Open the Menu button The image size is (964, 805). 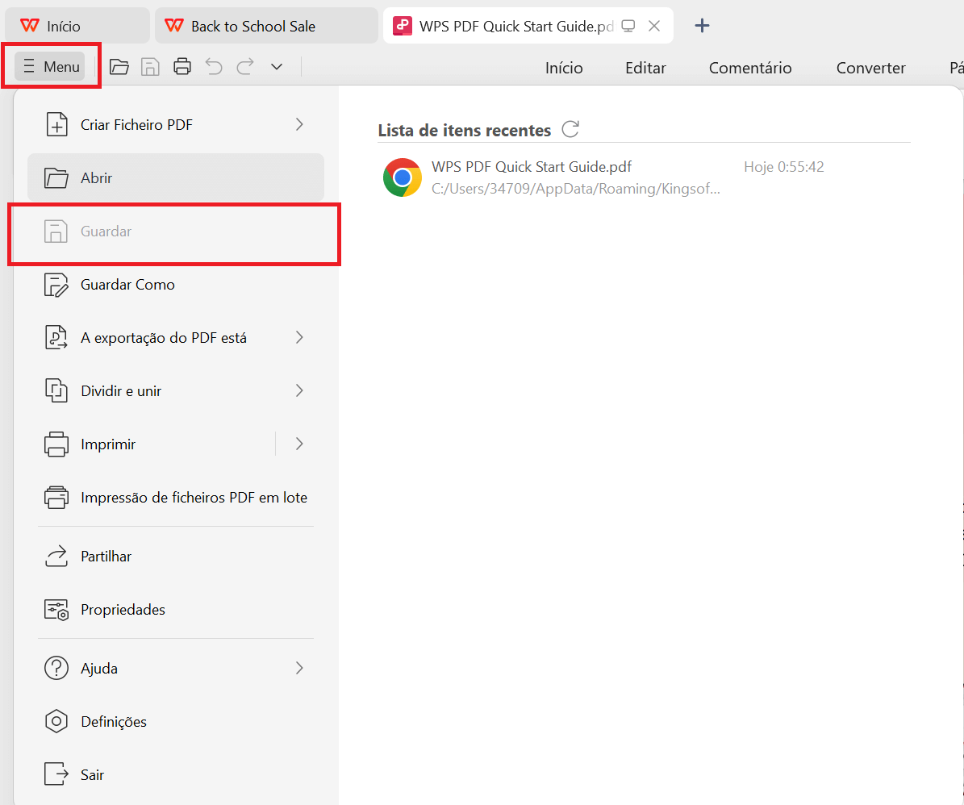(50, 66)
